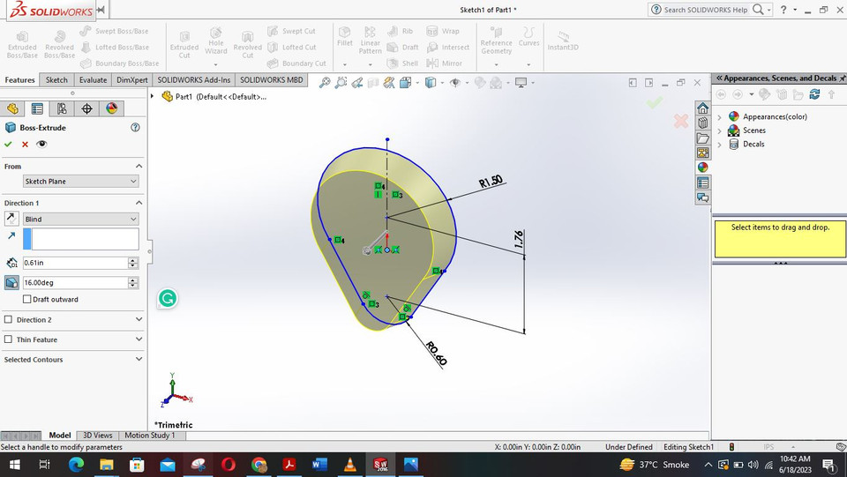The image size is (847, 477).
Task: Open View Settings monitor icon
Action: (x=521, y=83)
